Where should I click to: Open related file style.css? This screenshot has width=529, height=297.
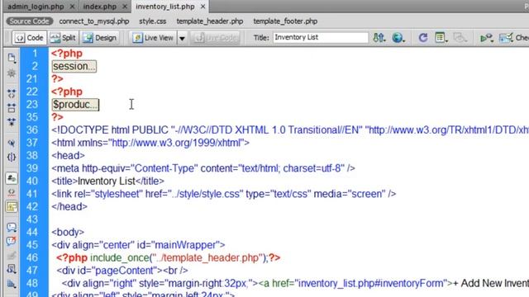point(152,21)
